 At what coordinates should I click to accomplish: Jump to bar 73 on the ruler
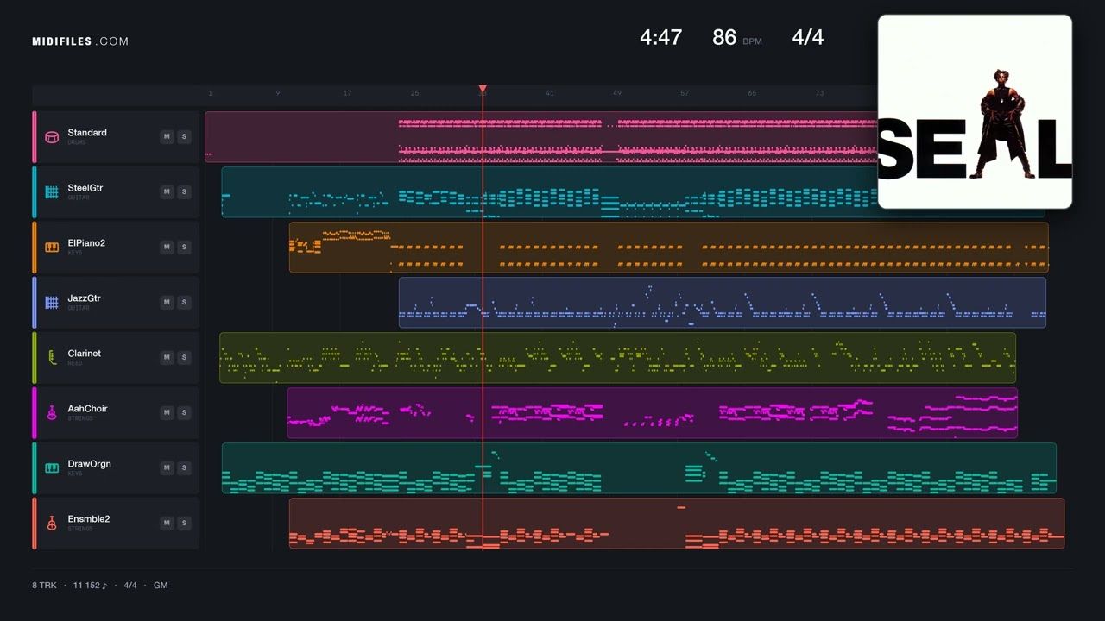click(819, 93)
